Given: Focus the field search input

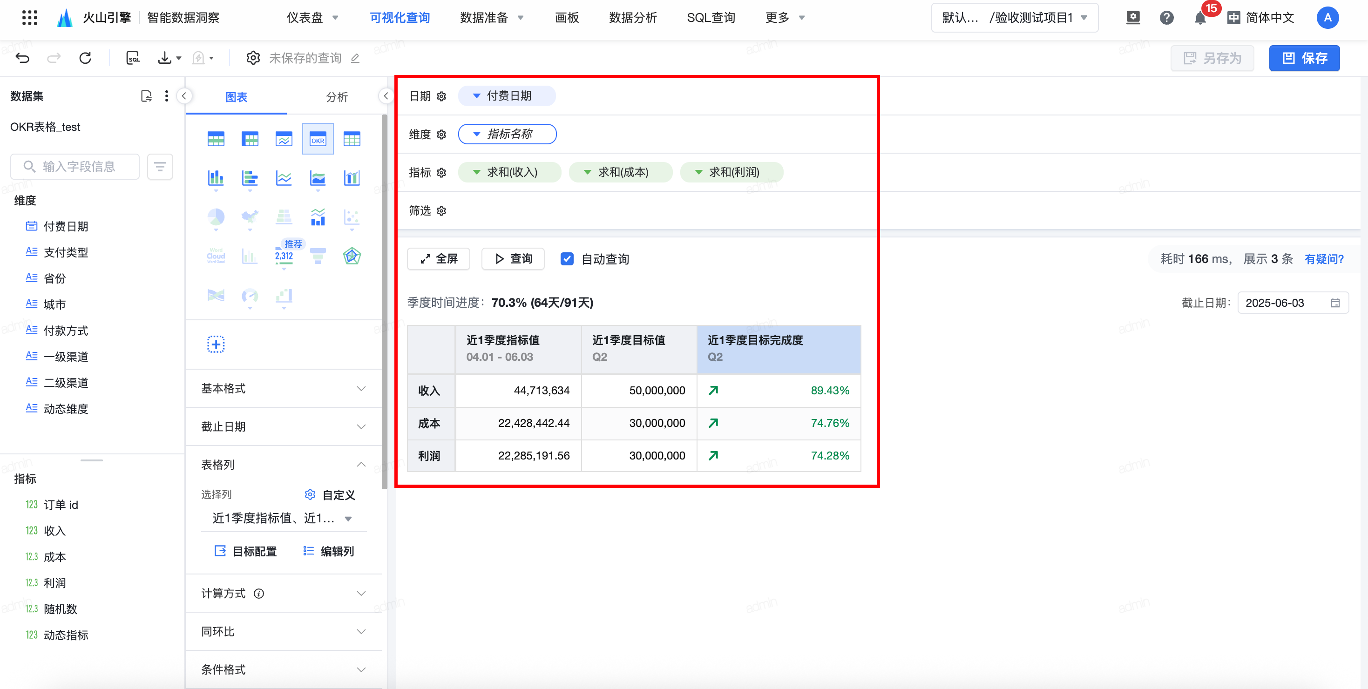Looking at the screenshot, I should tap(75, 167).
